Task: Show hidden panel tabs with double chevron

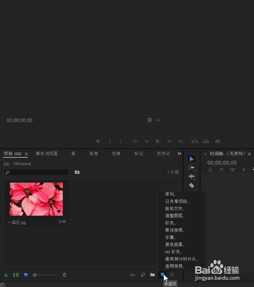Action: pyautogui.click(x=179, y=153)
